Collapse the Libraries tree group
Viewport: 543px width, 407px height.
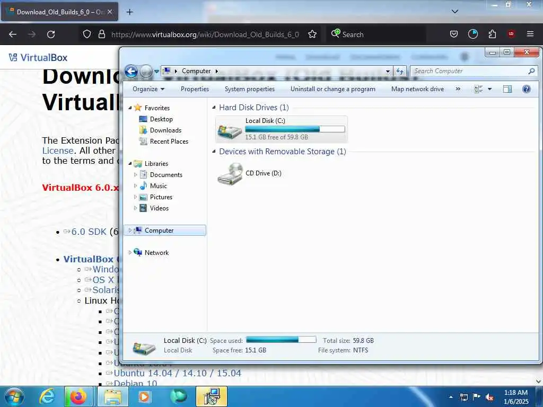click(x=130, y=163)
